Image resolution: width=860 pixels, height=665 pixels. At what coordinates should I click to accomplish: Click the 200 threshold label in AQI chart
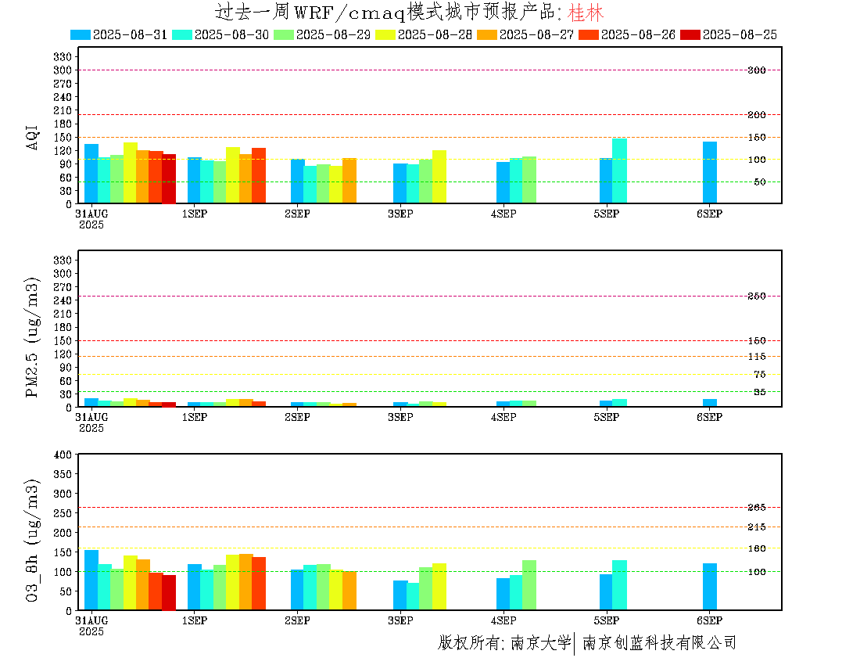pos(757,115)
